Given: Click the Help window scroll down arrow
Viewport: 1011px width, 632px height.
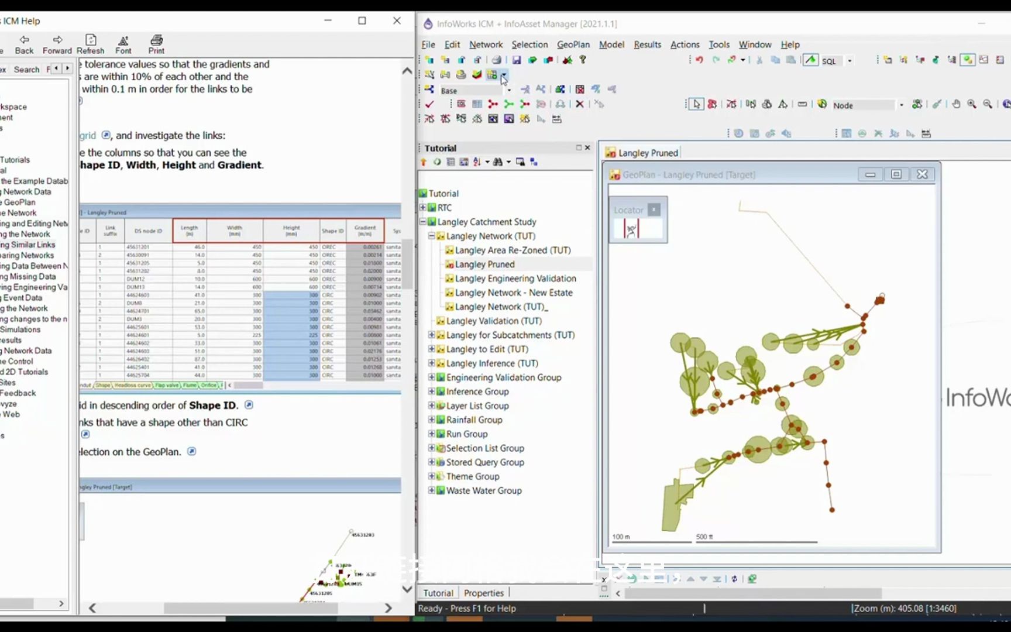Looking at the screenshot, I should click(x=407, y=589).
